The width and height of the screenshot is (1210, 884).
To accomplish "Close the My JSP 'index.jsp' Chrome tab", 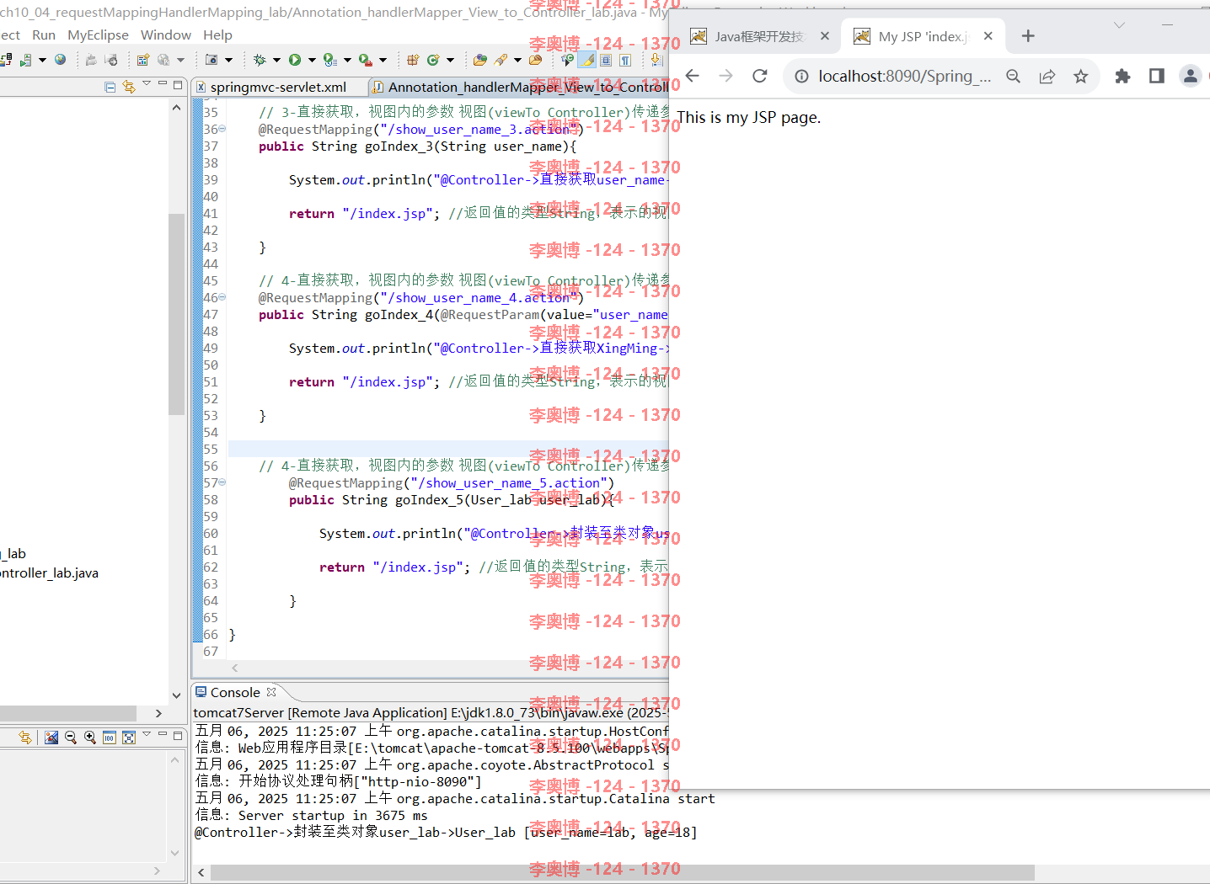I will tap(988, 36).
